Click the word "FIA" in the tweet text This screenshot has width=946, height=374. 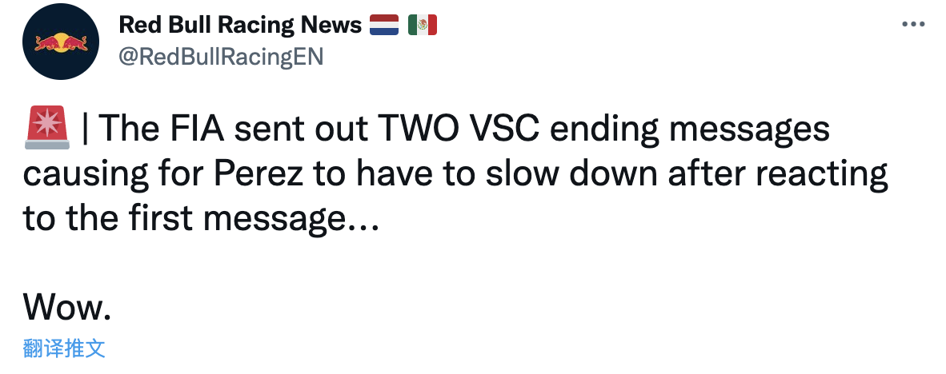coord(195,129)
